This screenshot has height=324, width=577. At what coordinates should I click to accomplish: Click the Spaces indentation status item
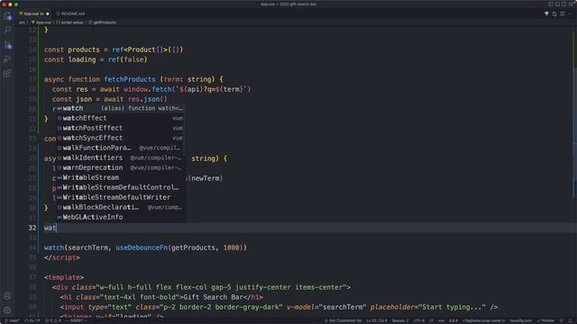[400, 320]
